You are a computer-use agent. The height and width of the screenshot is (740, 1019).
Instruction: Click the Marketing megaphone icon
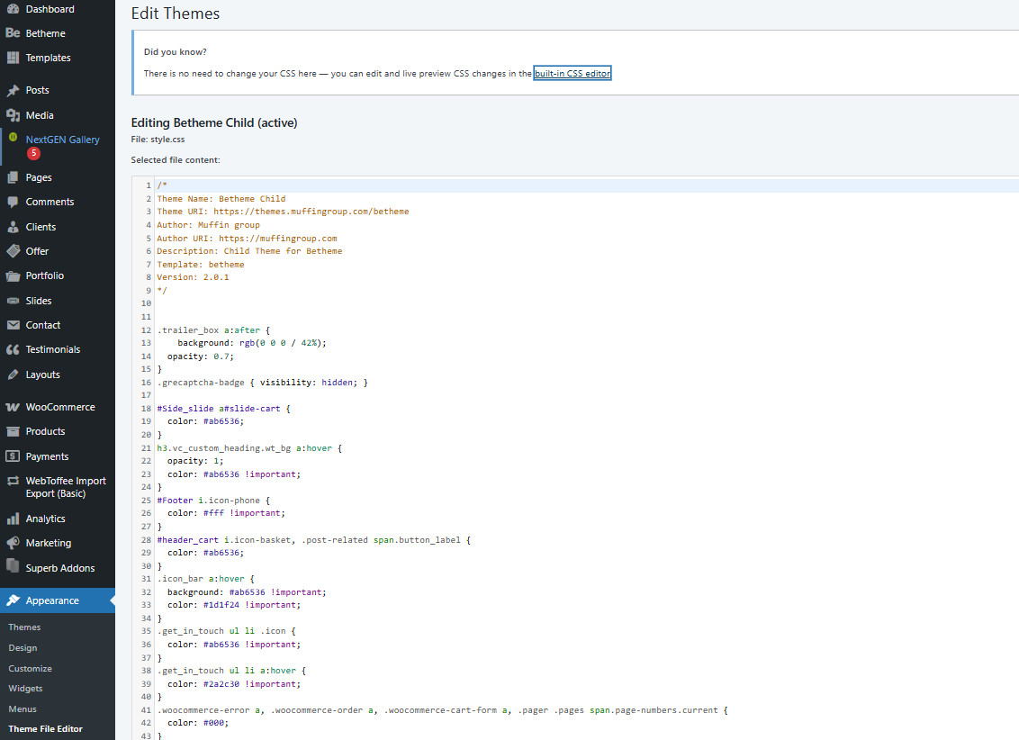pyautogui.click(x=13, y=544)
